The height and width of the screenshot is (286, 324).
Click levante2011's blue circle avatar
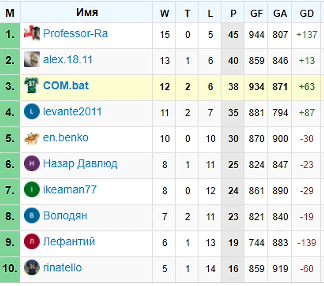pyautogui.click(x=32, y=112)
